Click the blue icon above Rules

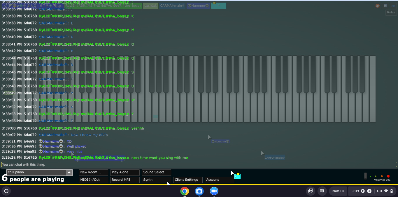tap(393, 6)
